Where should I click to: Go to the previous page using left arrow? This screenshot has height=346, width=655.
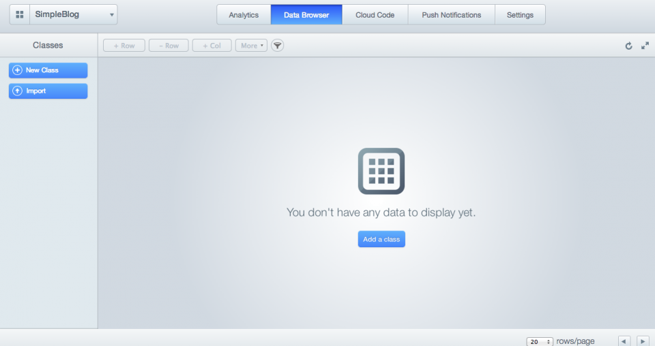(x=624, y=341)
